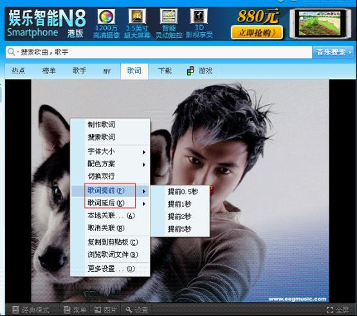This screenshot has width=357, height=316.
Task: Select 浏览歌词文件 (B) menu entry
Action: point(110,255)
